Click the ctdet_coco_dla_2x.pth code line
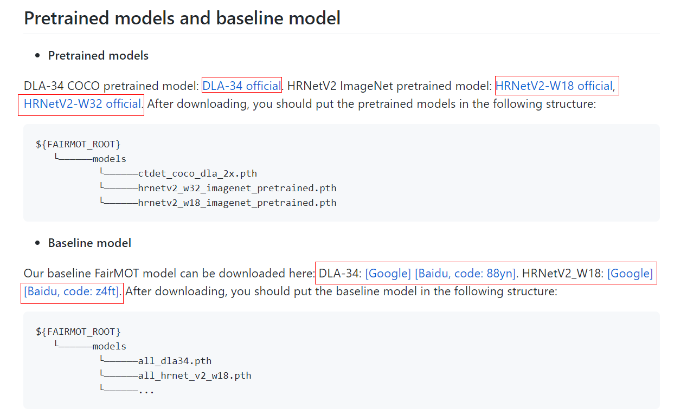 (197, 174)
